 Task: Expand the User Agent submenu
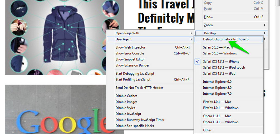point(150,39)
